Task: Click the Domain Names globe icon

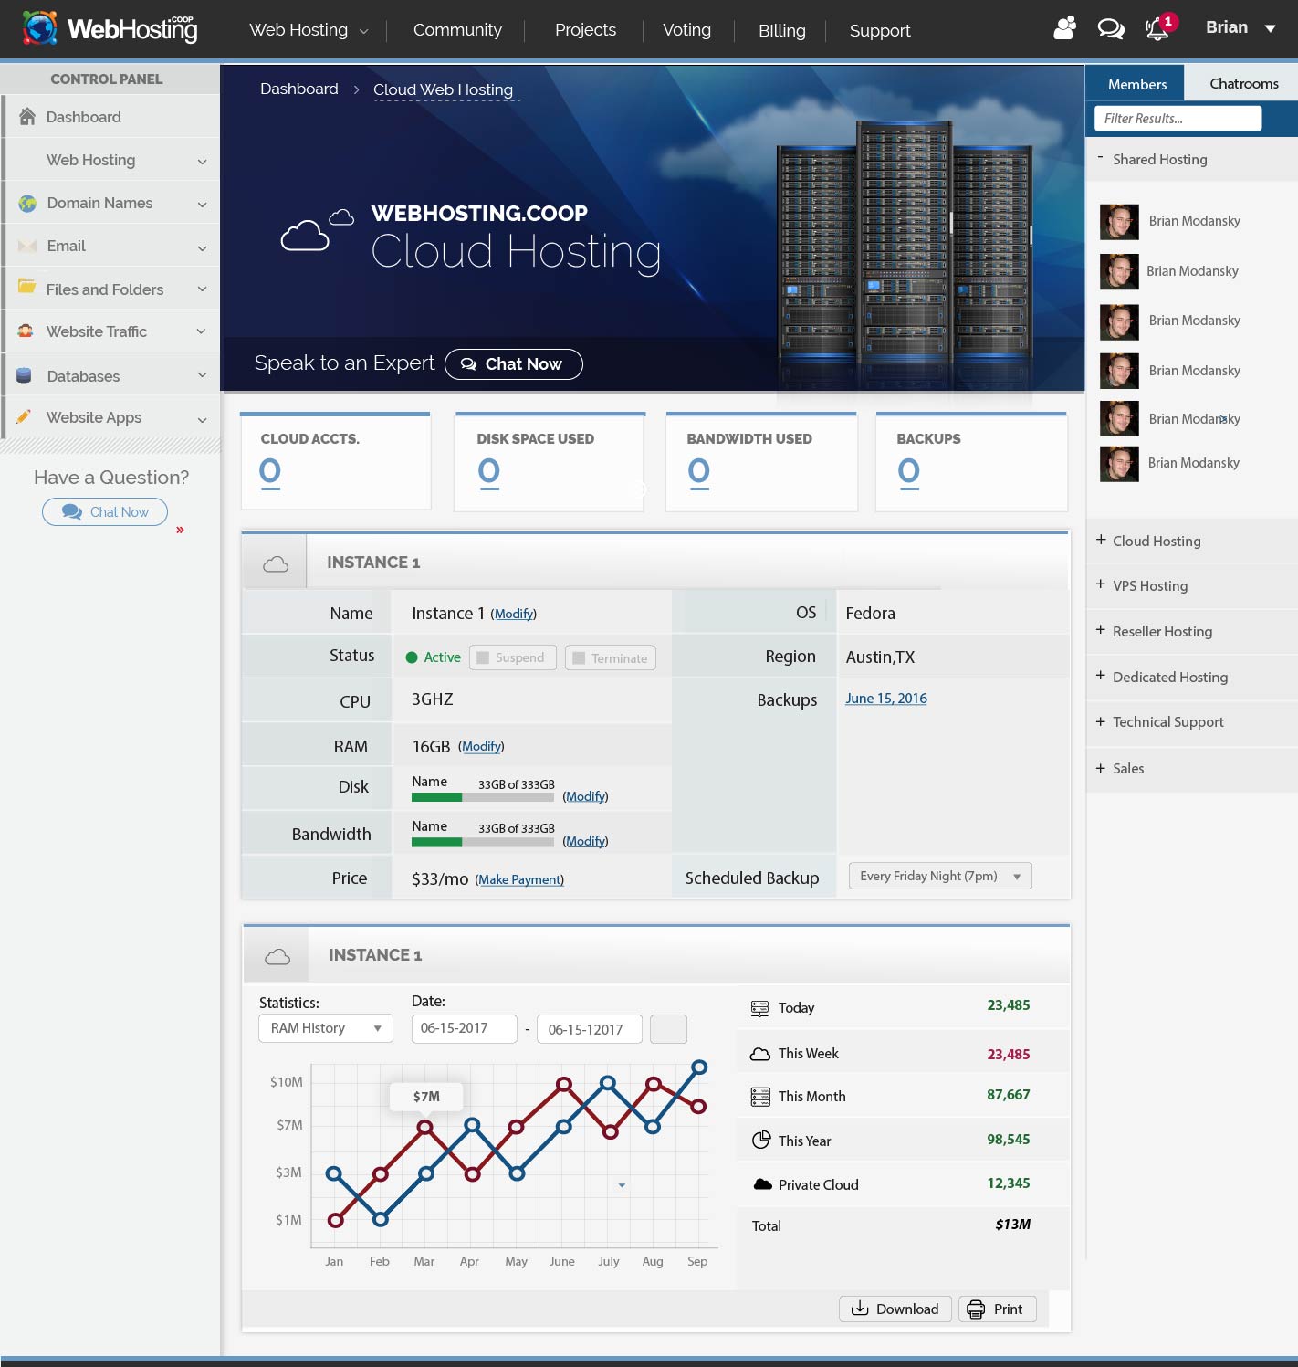Action: coord(27,203)
